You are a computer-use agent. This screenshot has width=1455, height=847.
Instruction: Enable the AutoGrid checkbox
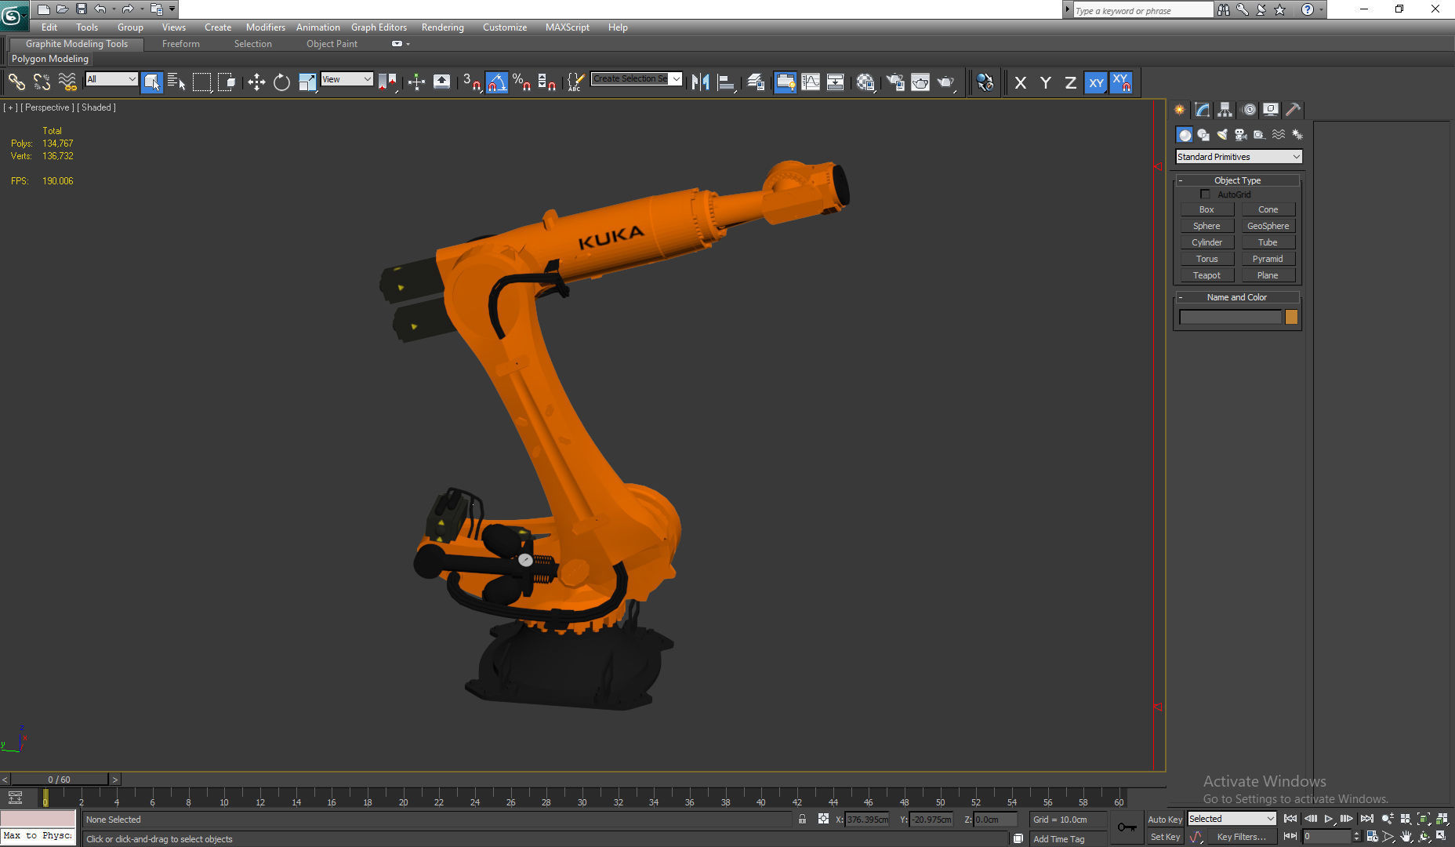pyautogui.click(x=1205, y=194)
